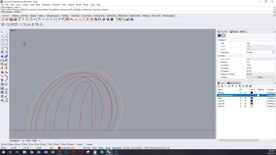Open the Top viewport title dropdown arrow

15,30
